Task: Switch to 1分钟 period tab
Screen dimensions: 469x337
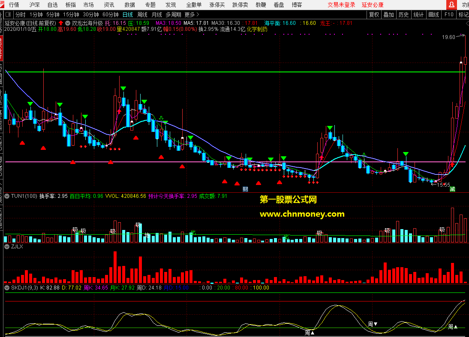Action: pos(36,14)
